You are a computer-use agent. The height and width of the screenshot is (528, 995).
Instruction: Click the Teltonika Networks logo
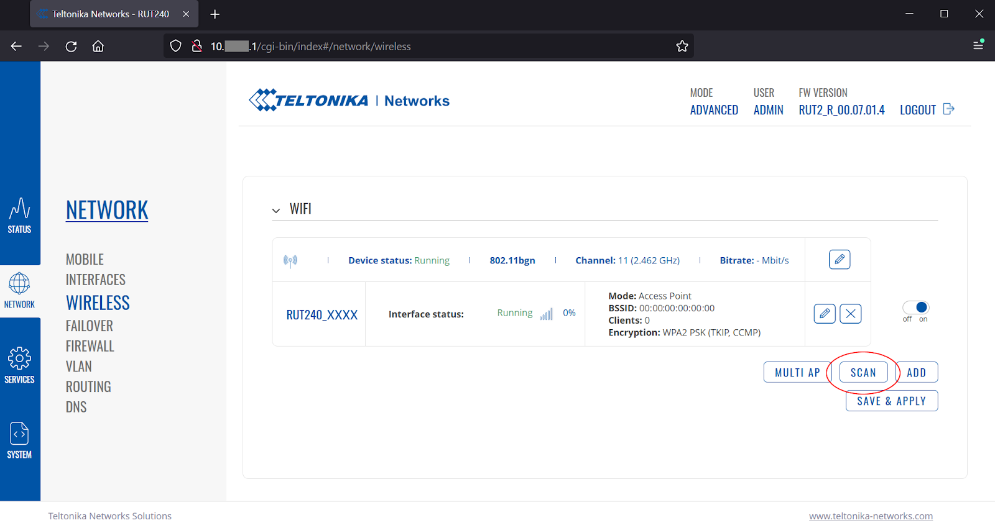(x=349, y=100)
